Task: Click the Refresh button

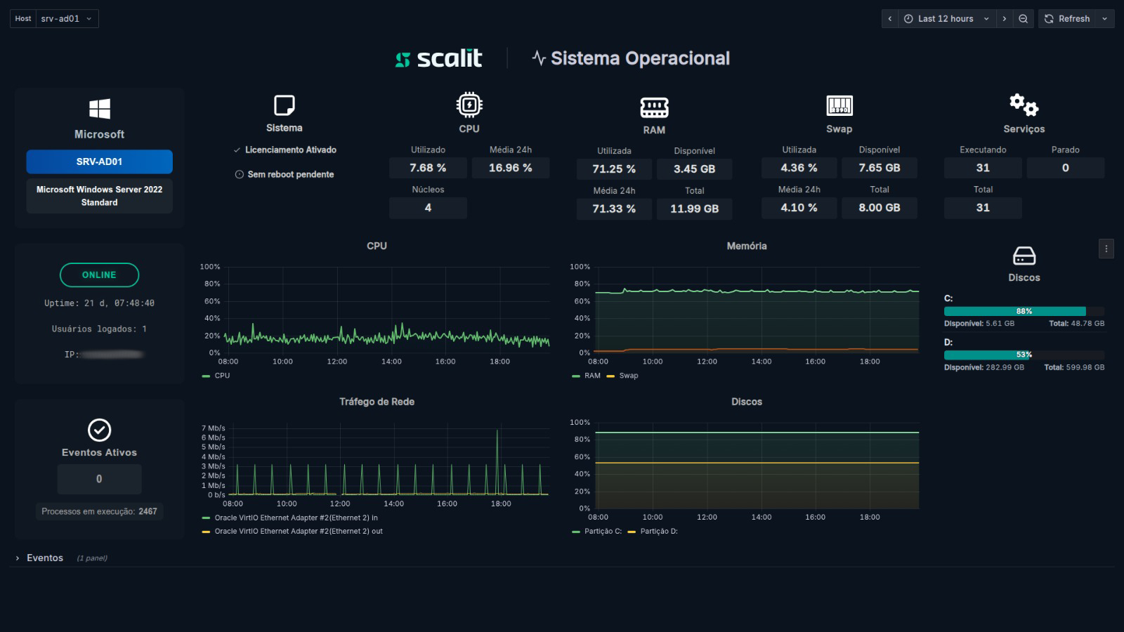Action: click(x=1067, y=19)
